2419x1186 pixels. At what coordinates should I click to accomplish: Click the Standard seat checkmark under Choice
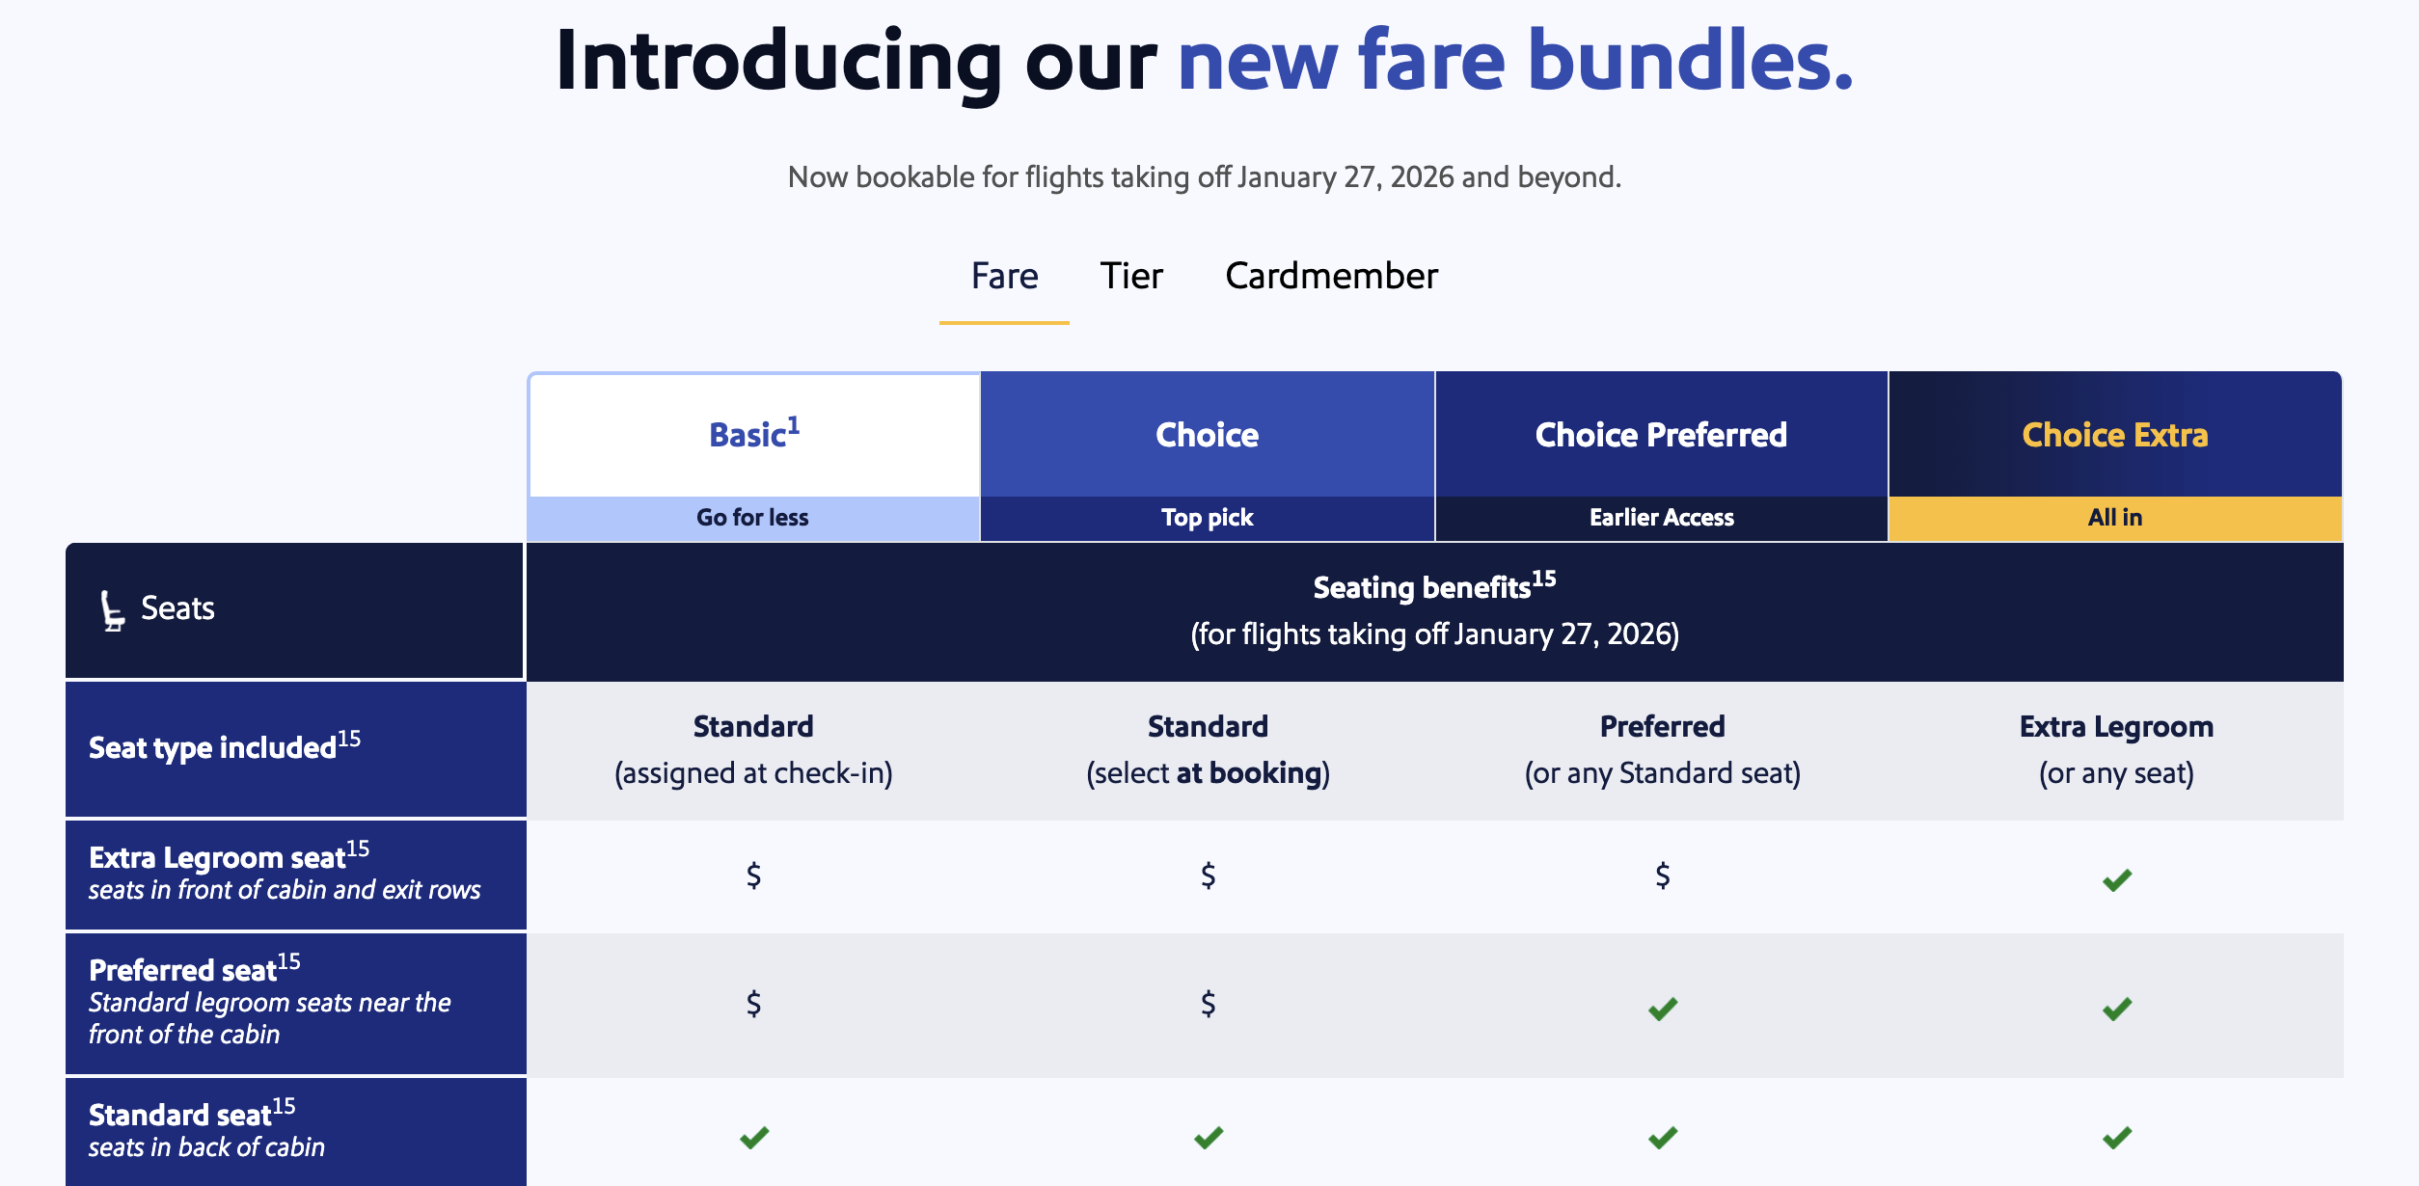click(x=1208, y=1138)
